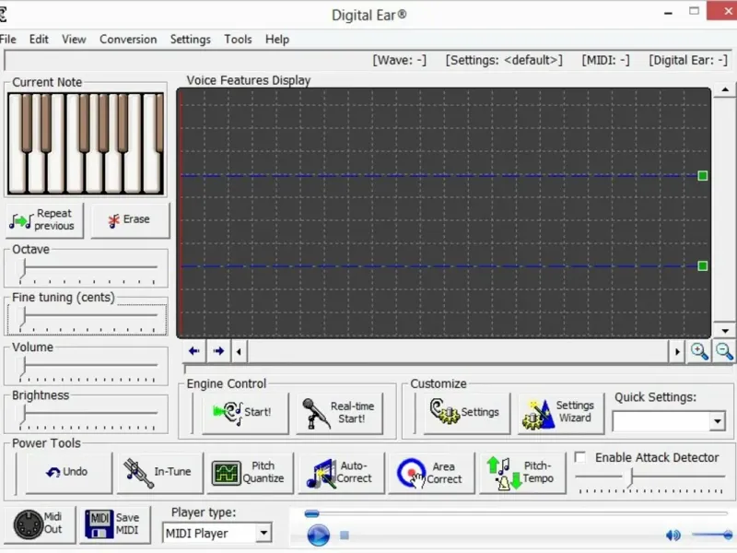
Task: Click the [MIDI: -] status text
Action: 605,60
